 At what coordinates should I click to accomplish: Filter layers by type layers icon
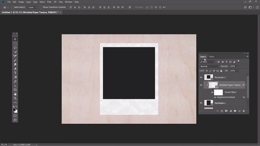(227, 62)
